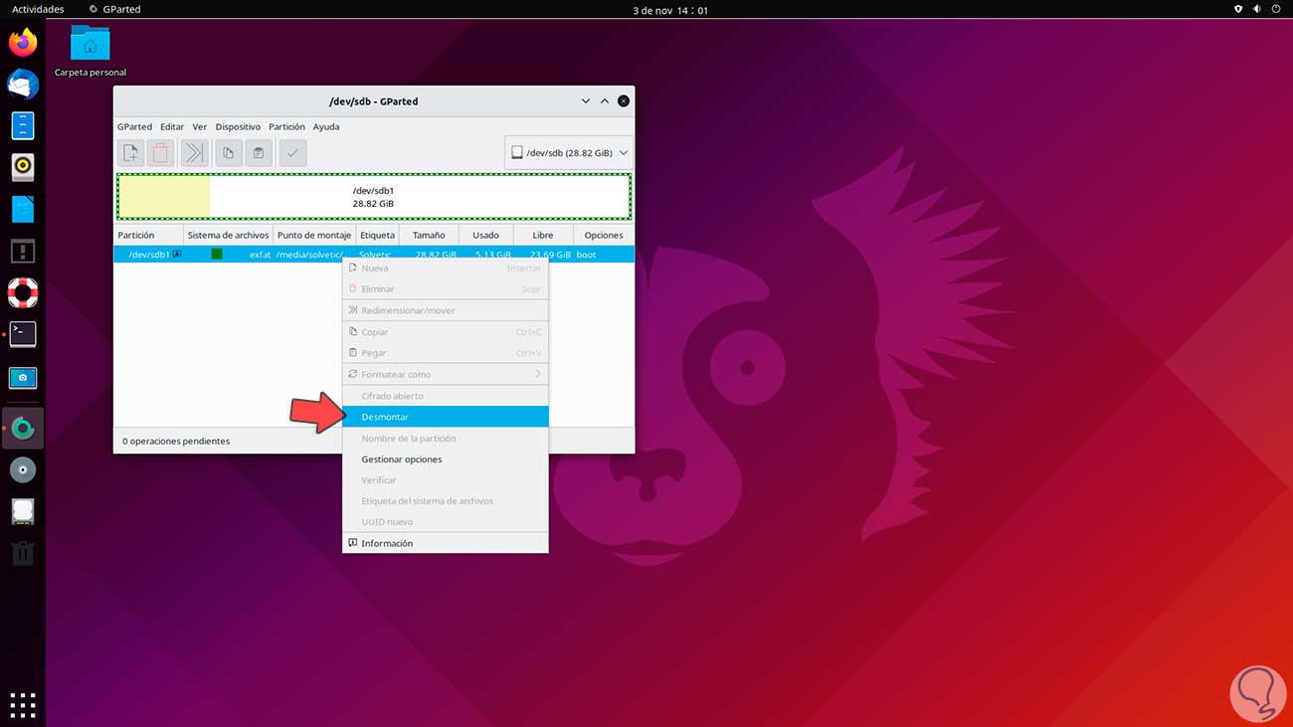The width and height of the screenshot is (1293, 727).
Task: Click the apply all operations checkmark icon
Action: tap(292, 153)
